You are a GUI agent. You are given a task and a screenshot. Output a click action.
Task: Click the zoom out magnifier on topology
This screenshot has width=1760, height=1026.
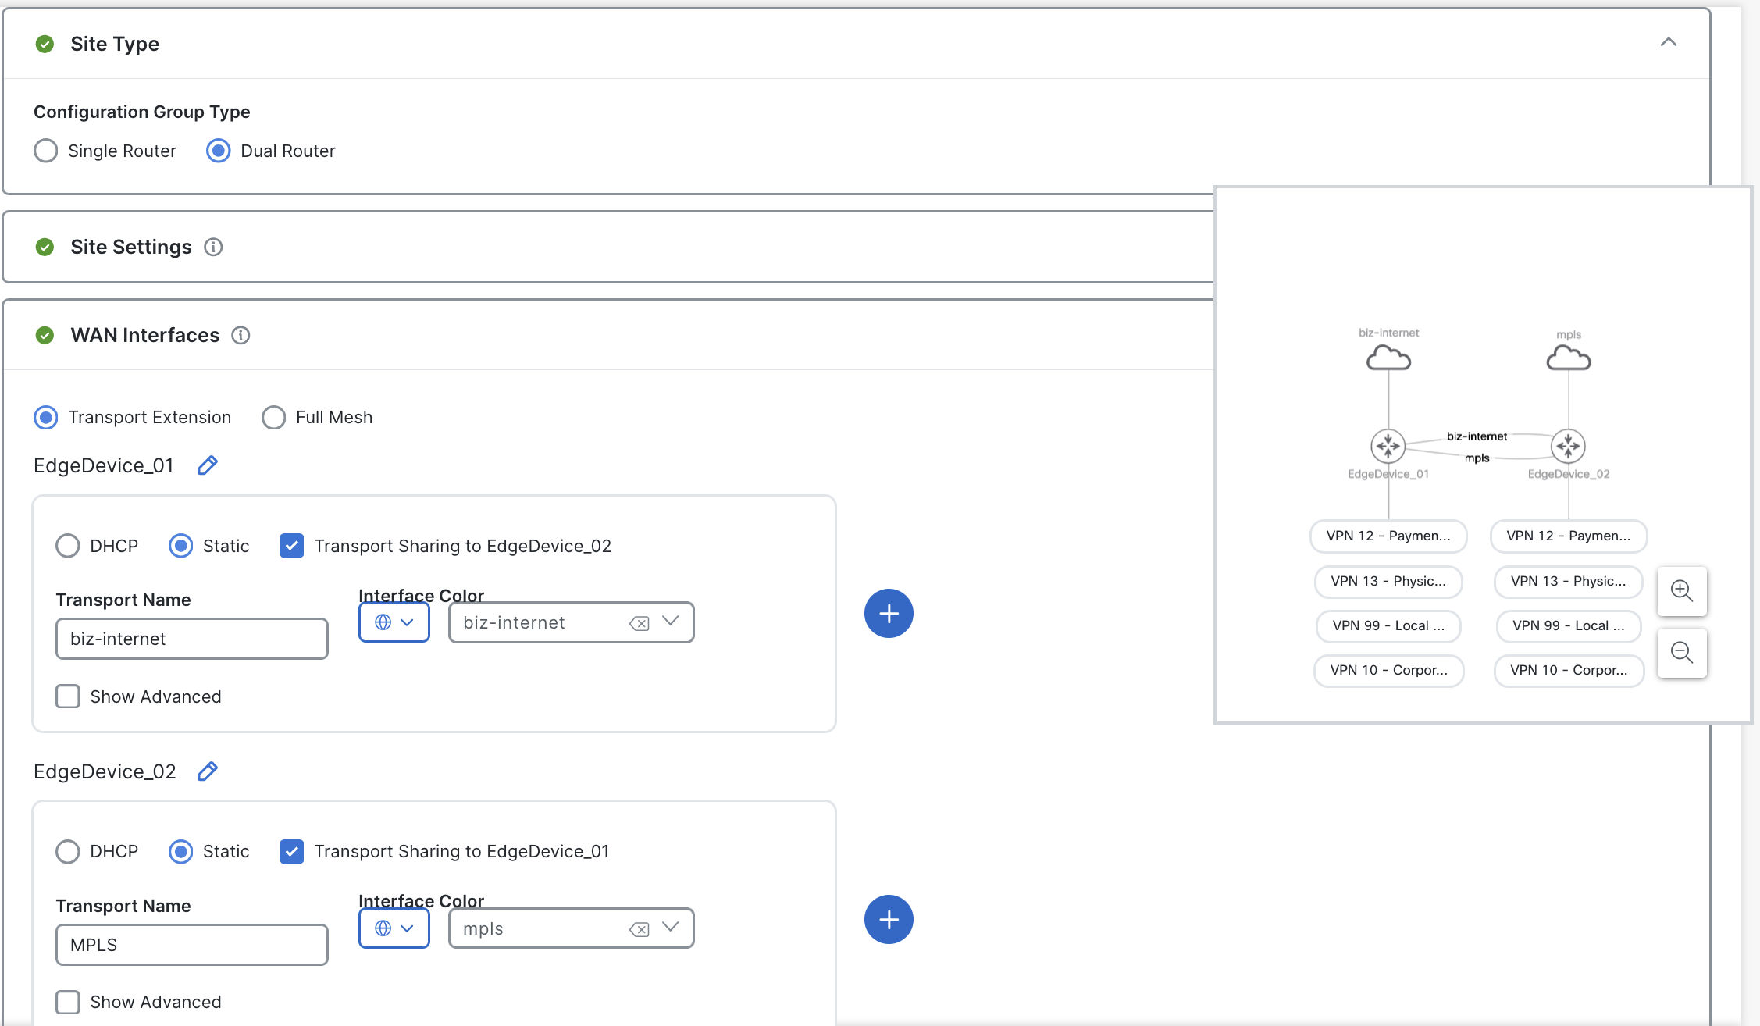click(1681, 653)
